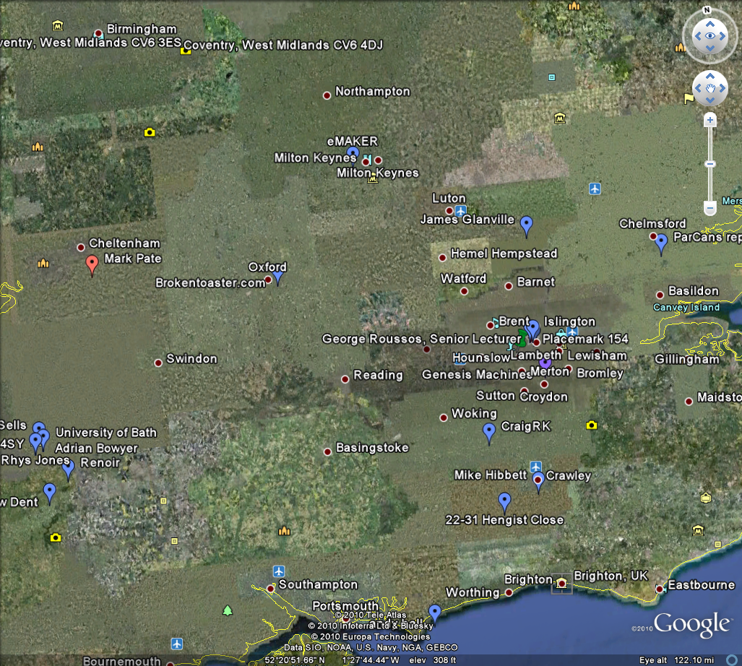The height and width of the screenshot is (666, 742).
Task: Select the CraigRK blue placemark pin
Action: click(489, 433)
